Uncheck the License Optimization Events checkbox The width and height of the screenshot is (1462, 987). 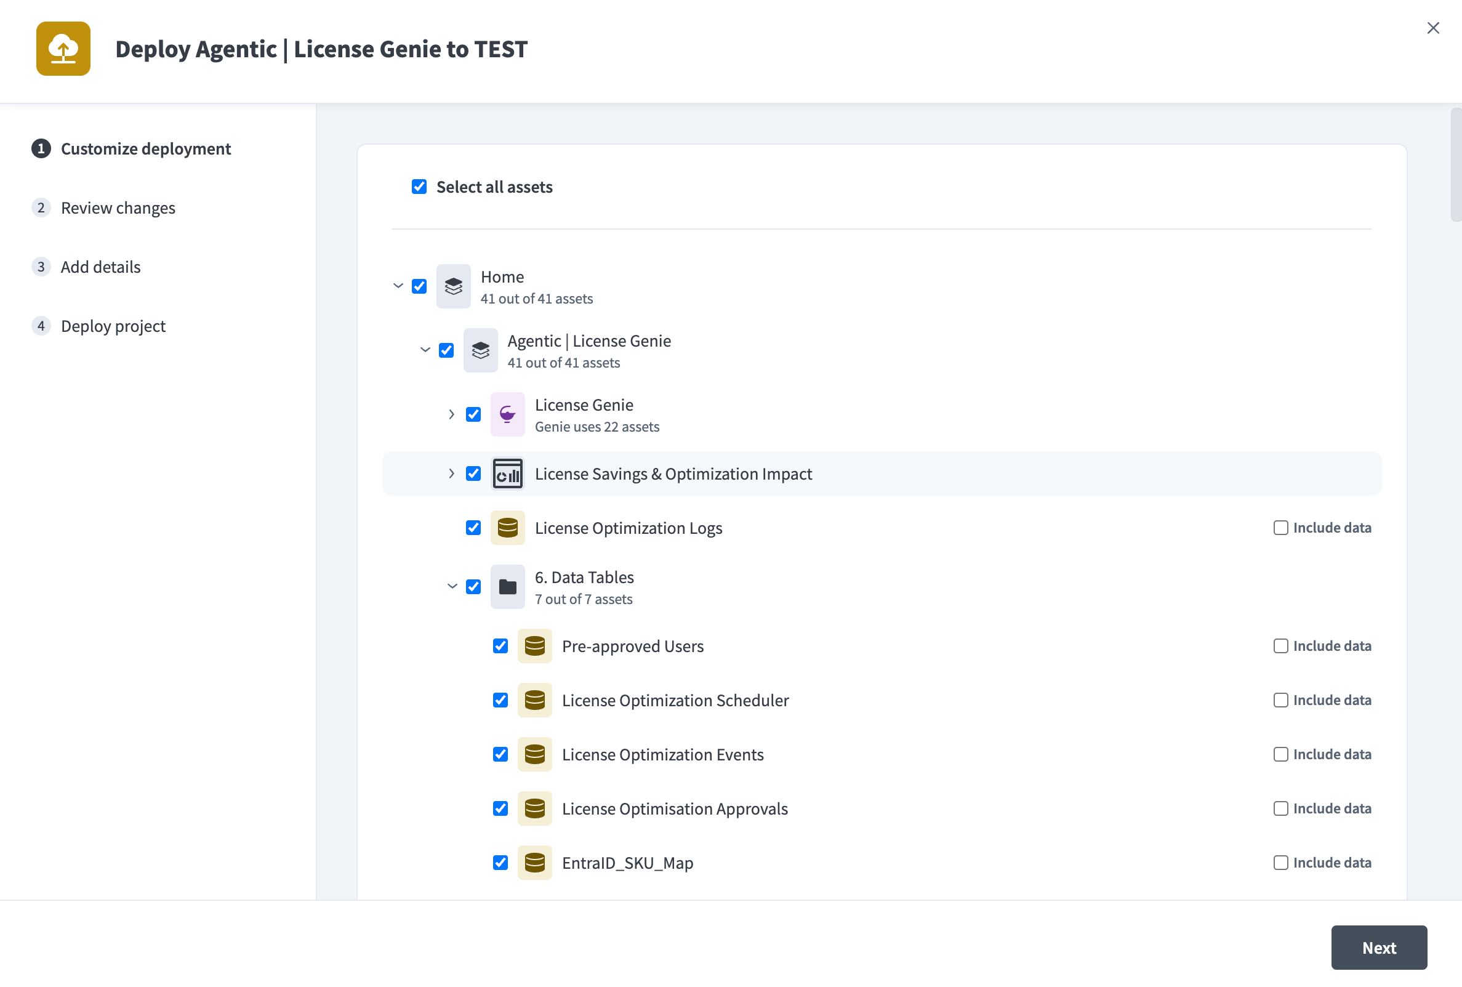[500, 754]
